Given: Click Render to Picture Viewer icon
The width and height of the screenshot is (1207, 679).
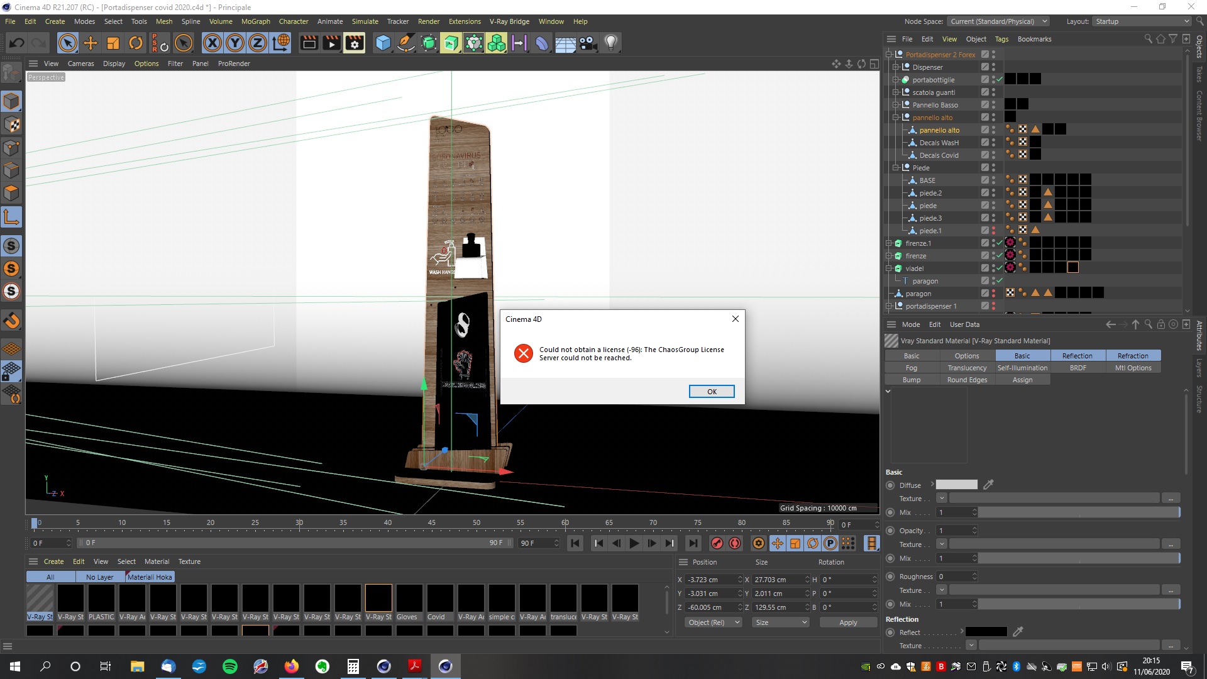Looking at the screenshot, I should coord(331,43).
